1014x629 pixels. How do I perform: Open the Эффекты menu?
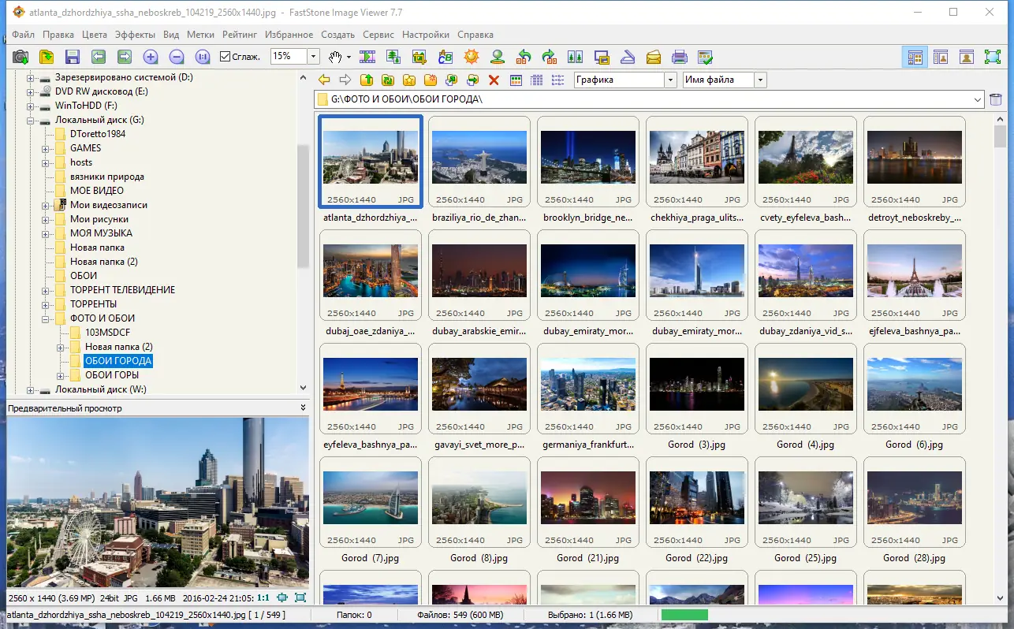(135, 35)
